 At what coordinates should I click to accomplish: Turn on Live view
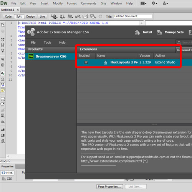42,17
